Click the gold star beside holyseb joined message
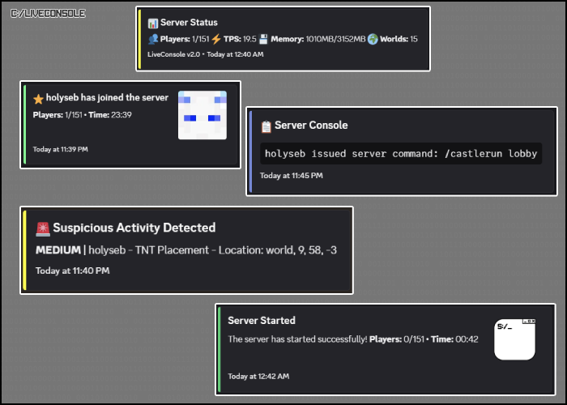The image size is (567, 405). pyautogui.click(x=38, y=99)
